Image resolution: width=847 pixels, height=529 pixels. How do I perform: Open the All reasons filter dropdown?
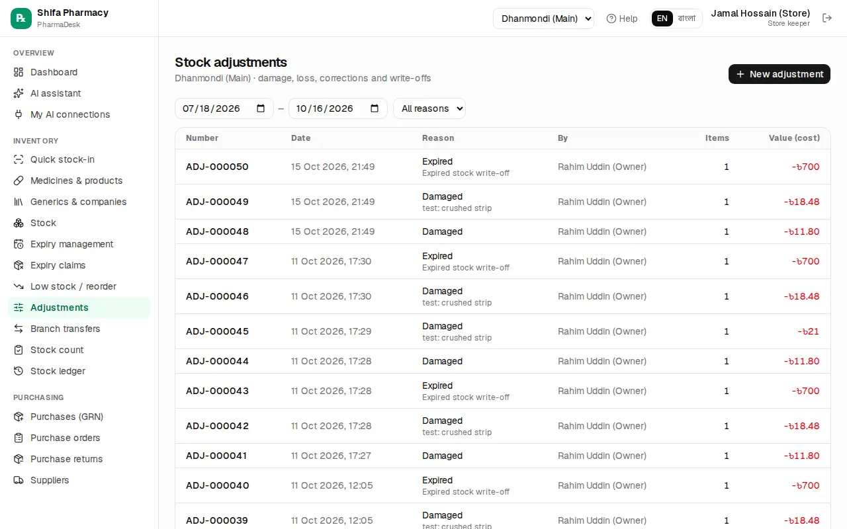(429, 108)
